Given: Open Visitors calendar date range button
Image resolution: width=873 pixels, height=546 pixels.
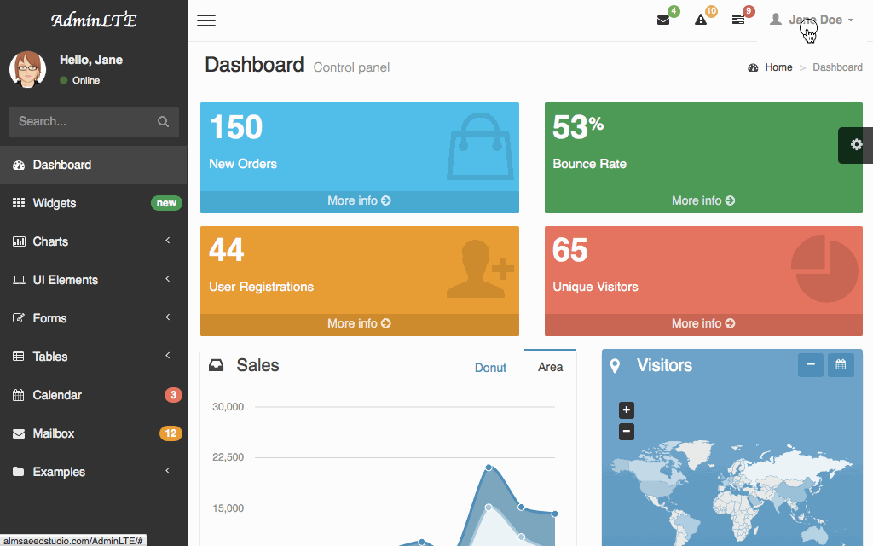Looking at the screenshot, I should click(x=841, y=365).
